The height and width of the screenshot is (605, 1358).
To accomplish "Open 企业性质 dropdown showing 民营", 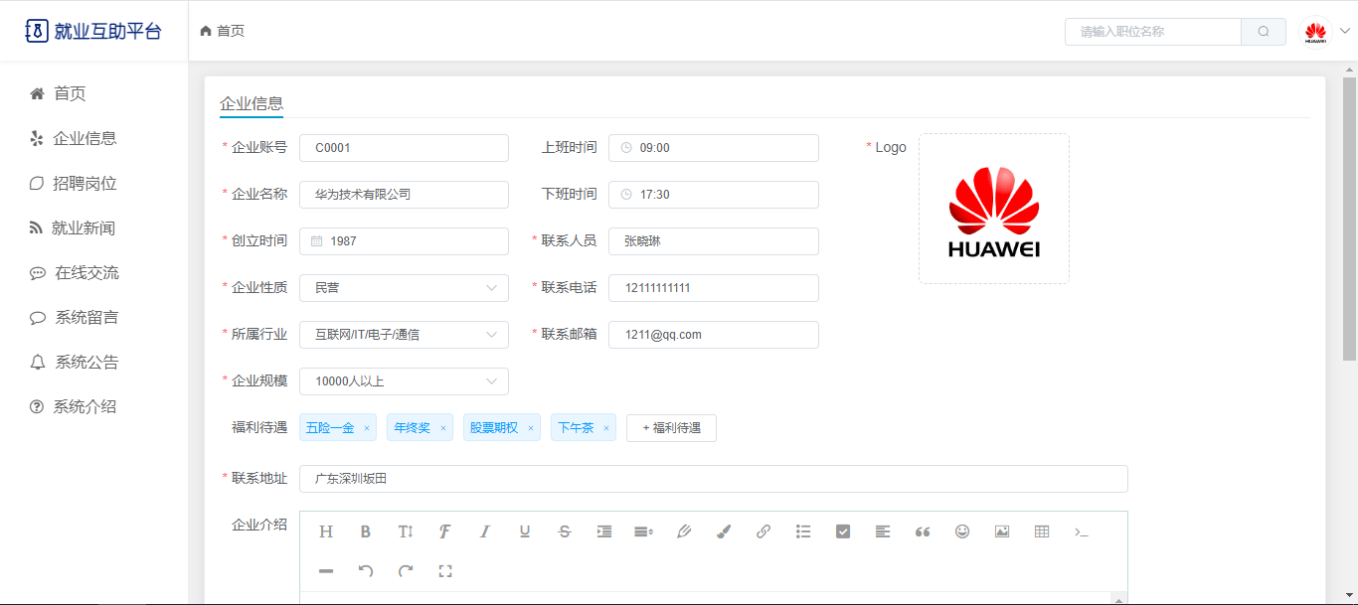I will 404,288.
